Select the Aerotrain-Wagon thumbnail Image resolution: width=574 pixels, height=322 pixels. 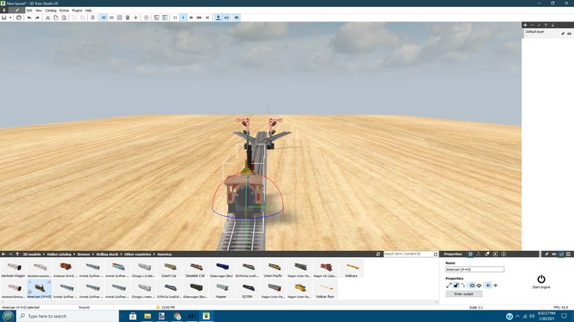click(13, 269)
